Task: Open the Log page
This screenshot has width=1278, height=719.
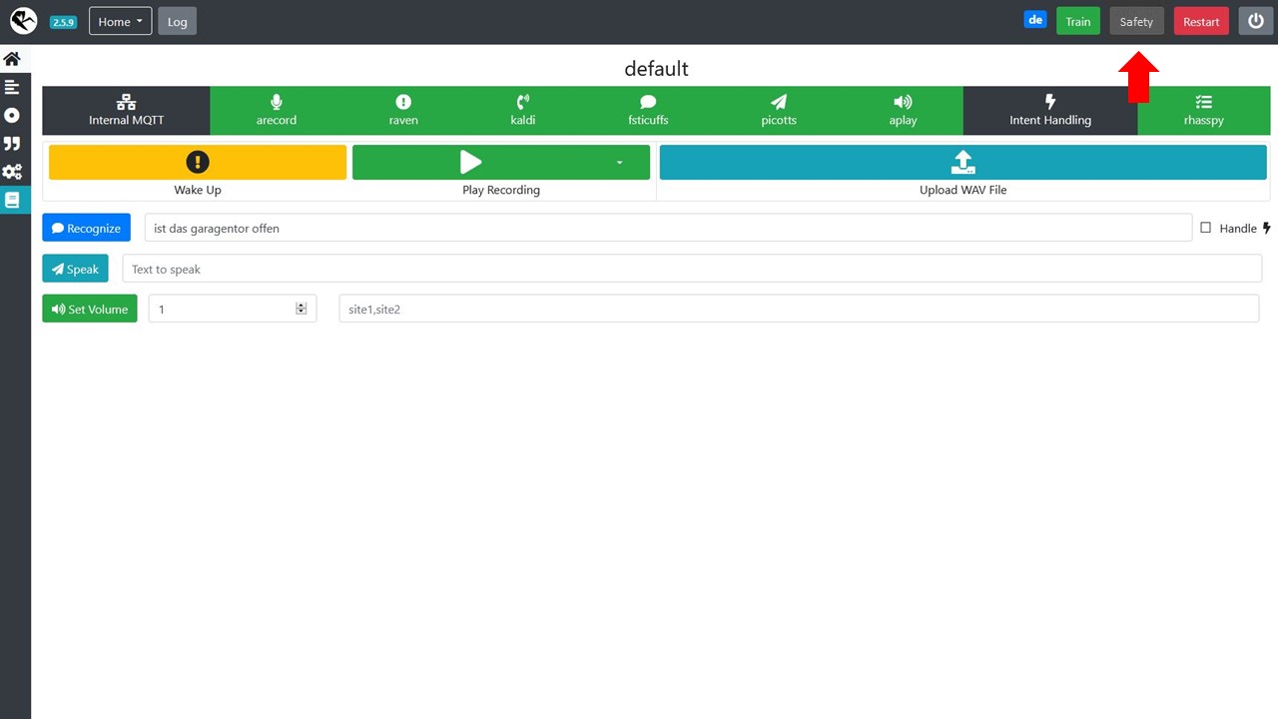Action: (x=177, y=21)
